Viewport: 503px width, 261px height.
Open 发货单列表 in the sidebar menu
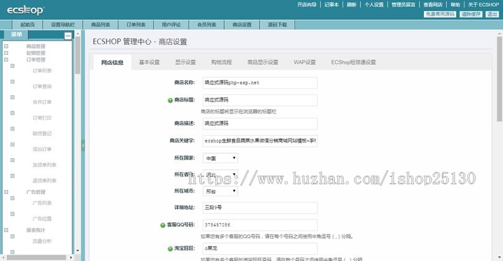44,165
